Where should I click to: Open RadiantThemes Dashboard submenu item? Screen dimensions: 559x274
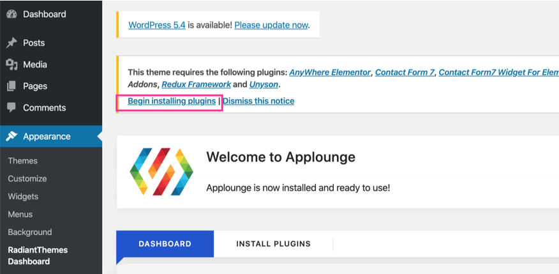(x=38, y=255)
